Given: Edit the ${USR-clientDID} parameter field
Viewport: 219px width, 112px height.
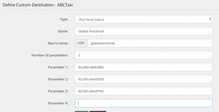Looking at the screenshot, I should pos(144,79).
